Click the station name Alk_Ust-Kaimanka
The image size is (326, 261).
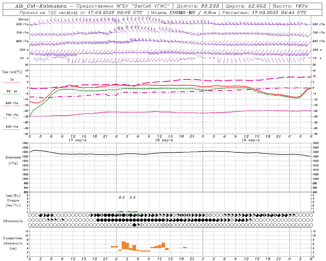click(x=41, y=6)
